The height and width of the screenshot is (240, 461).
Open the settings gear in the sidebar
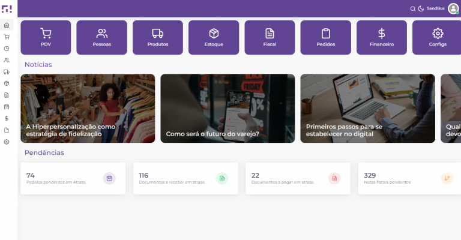[x=7, y=142]
